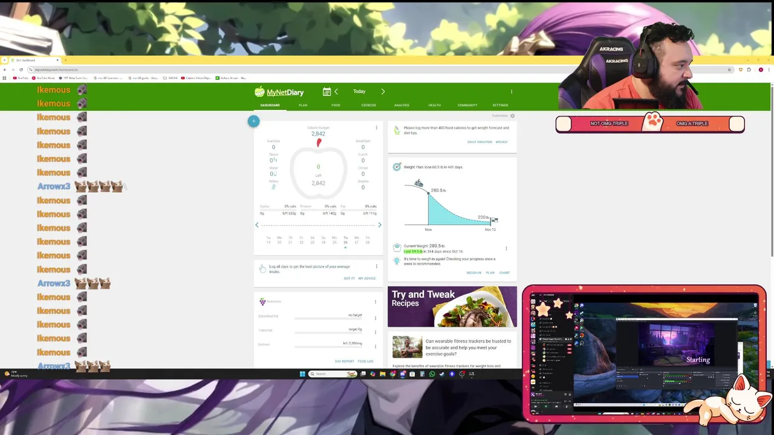Screen dimensions: 774x435
Task: Open Chrome from the taskbar
Action: (392, 374)
